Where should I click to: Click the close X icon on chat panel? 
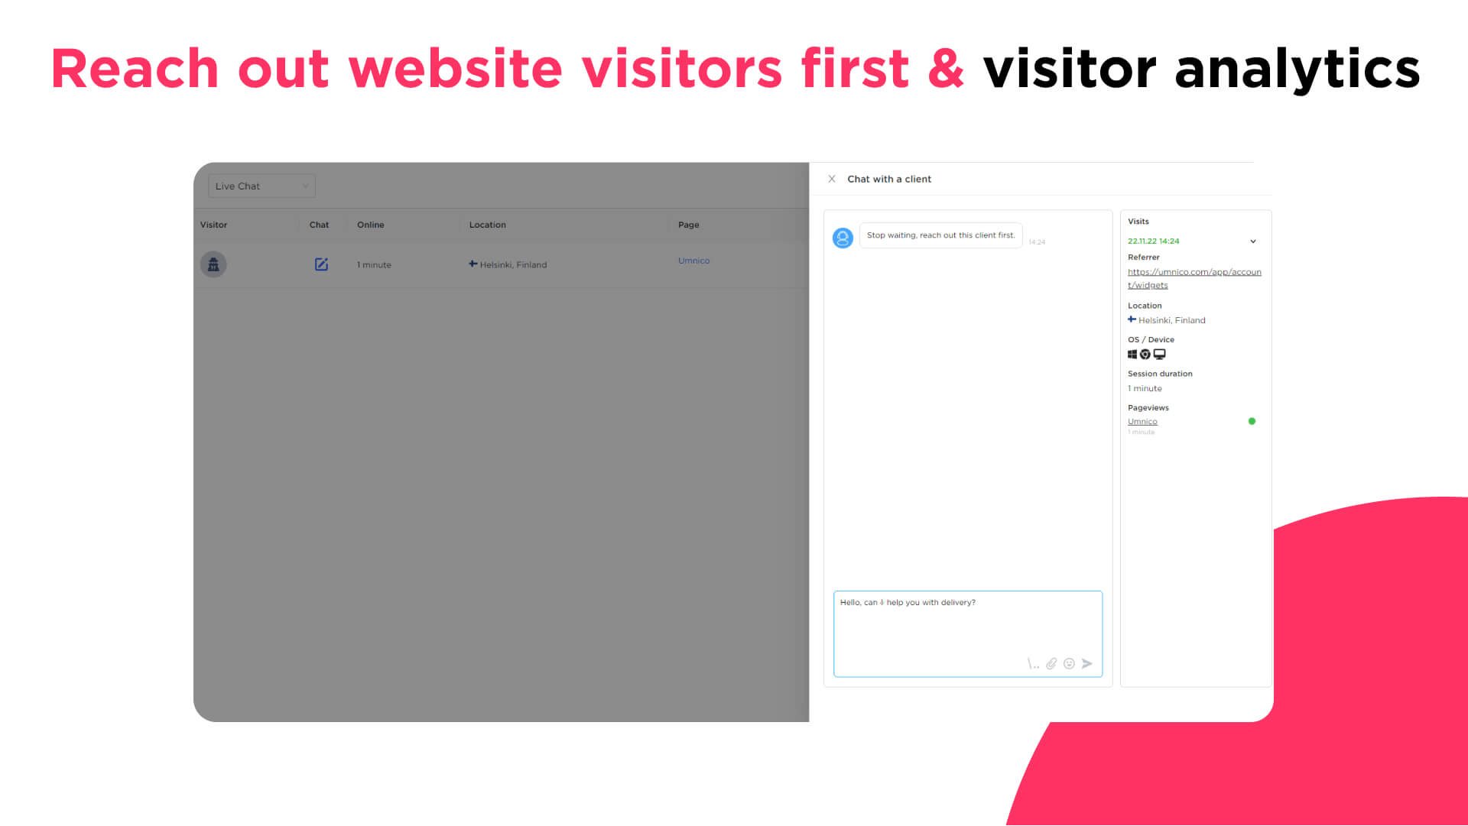coord(831,178)
